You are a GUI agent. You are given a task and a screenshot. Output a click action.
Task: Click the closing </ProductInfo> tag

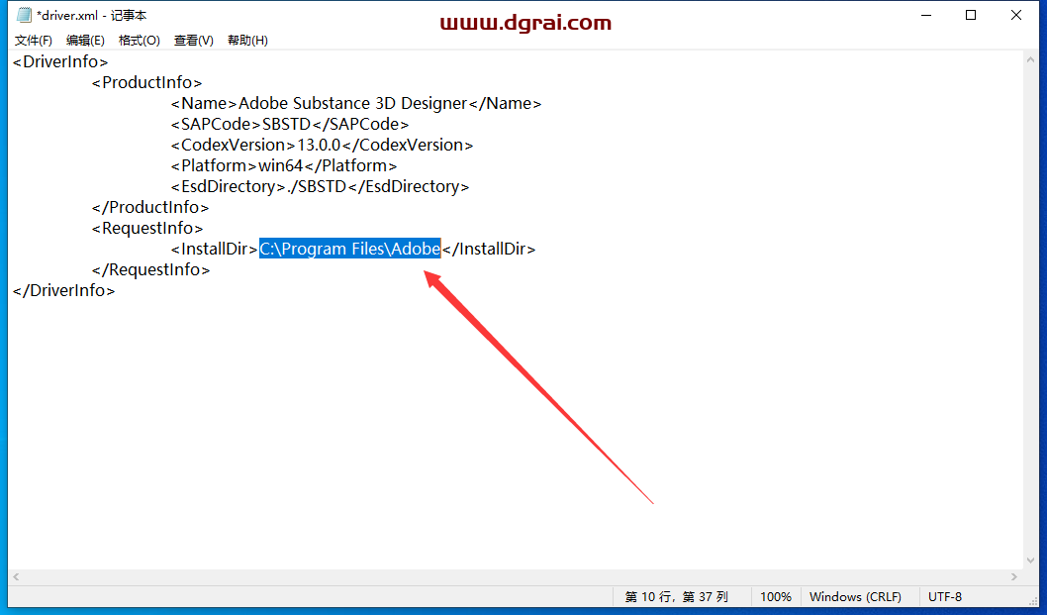pyautogui.click(x=150, y=207)
